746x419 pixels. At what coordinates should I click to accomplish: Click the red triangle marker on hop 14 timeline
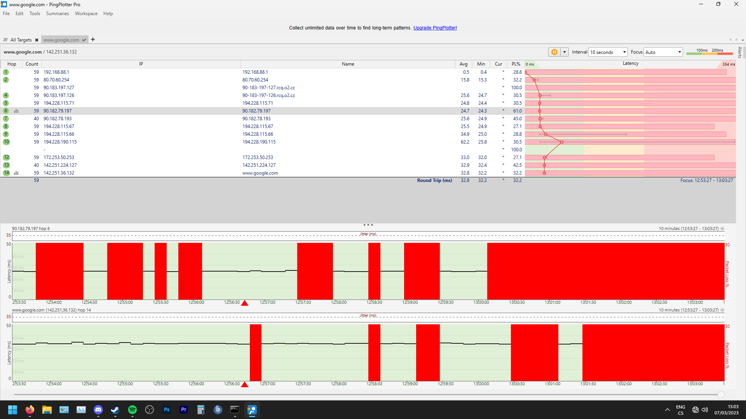click(x=244, y=384)
